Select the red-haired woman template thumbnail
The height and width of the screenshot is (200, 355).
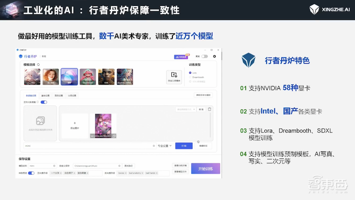pyautogui.click(x=51, y=77)
